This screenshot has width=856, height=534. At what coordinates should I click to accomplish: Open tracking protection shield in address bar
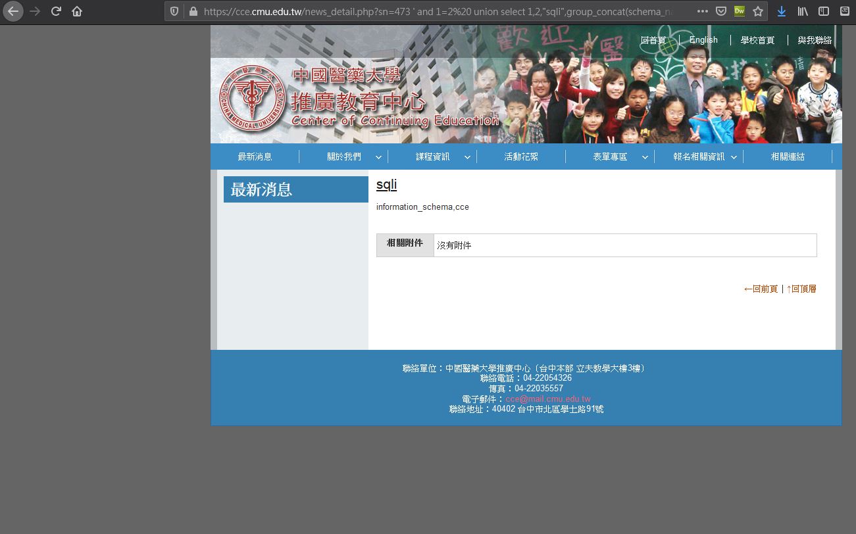(x=174, y=11)
